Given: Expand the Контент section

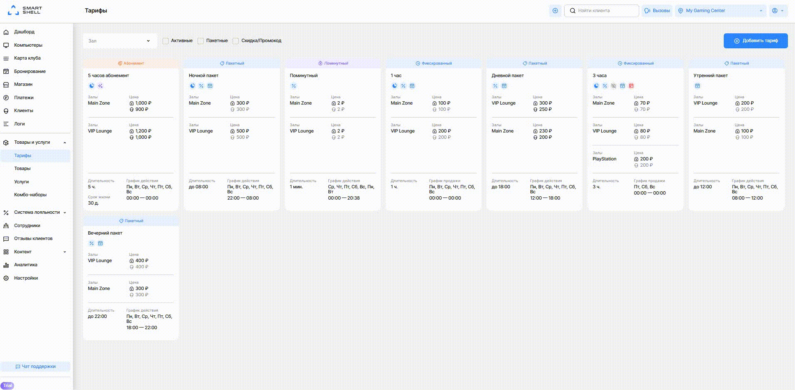Looking at the screenshot, I should pyautogui.click(x=35, y=252).
